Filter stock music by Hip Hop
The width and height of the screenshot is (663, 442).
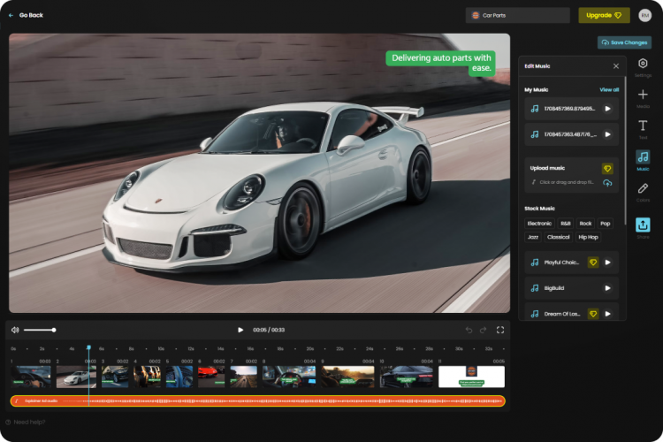point(588,237)
